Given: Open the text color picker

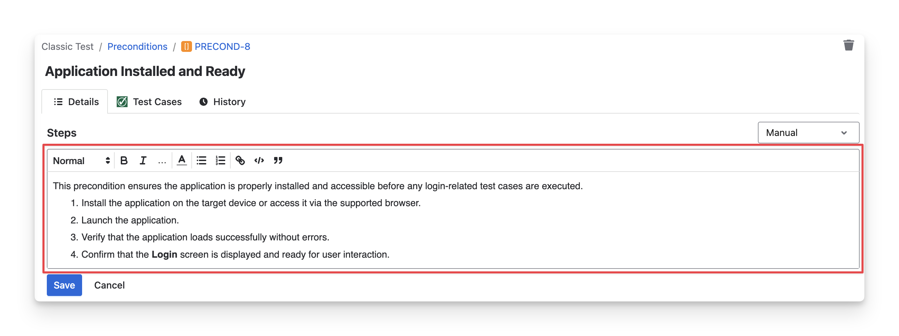Looking at the screenshot, I should (x=182, y=160).
